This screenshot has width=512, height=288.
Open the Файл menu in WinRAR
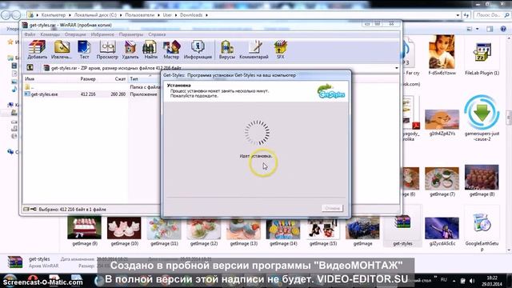coord(30,34)
